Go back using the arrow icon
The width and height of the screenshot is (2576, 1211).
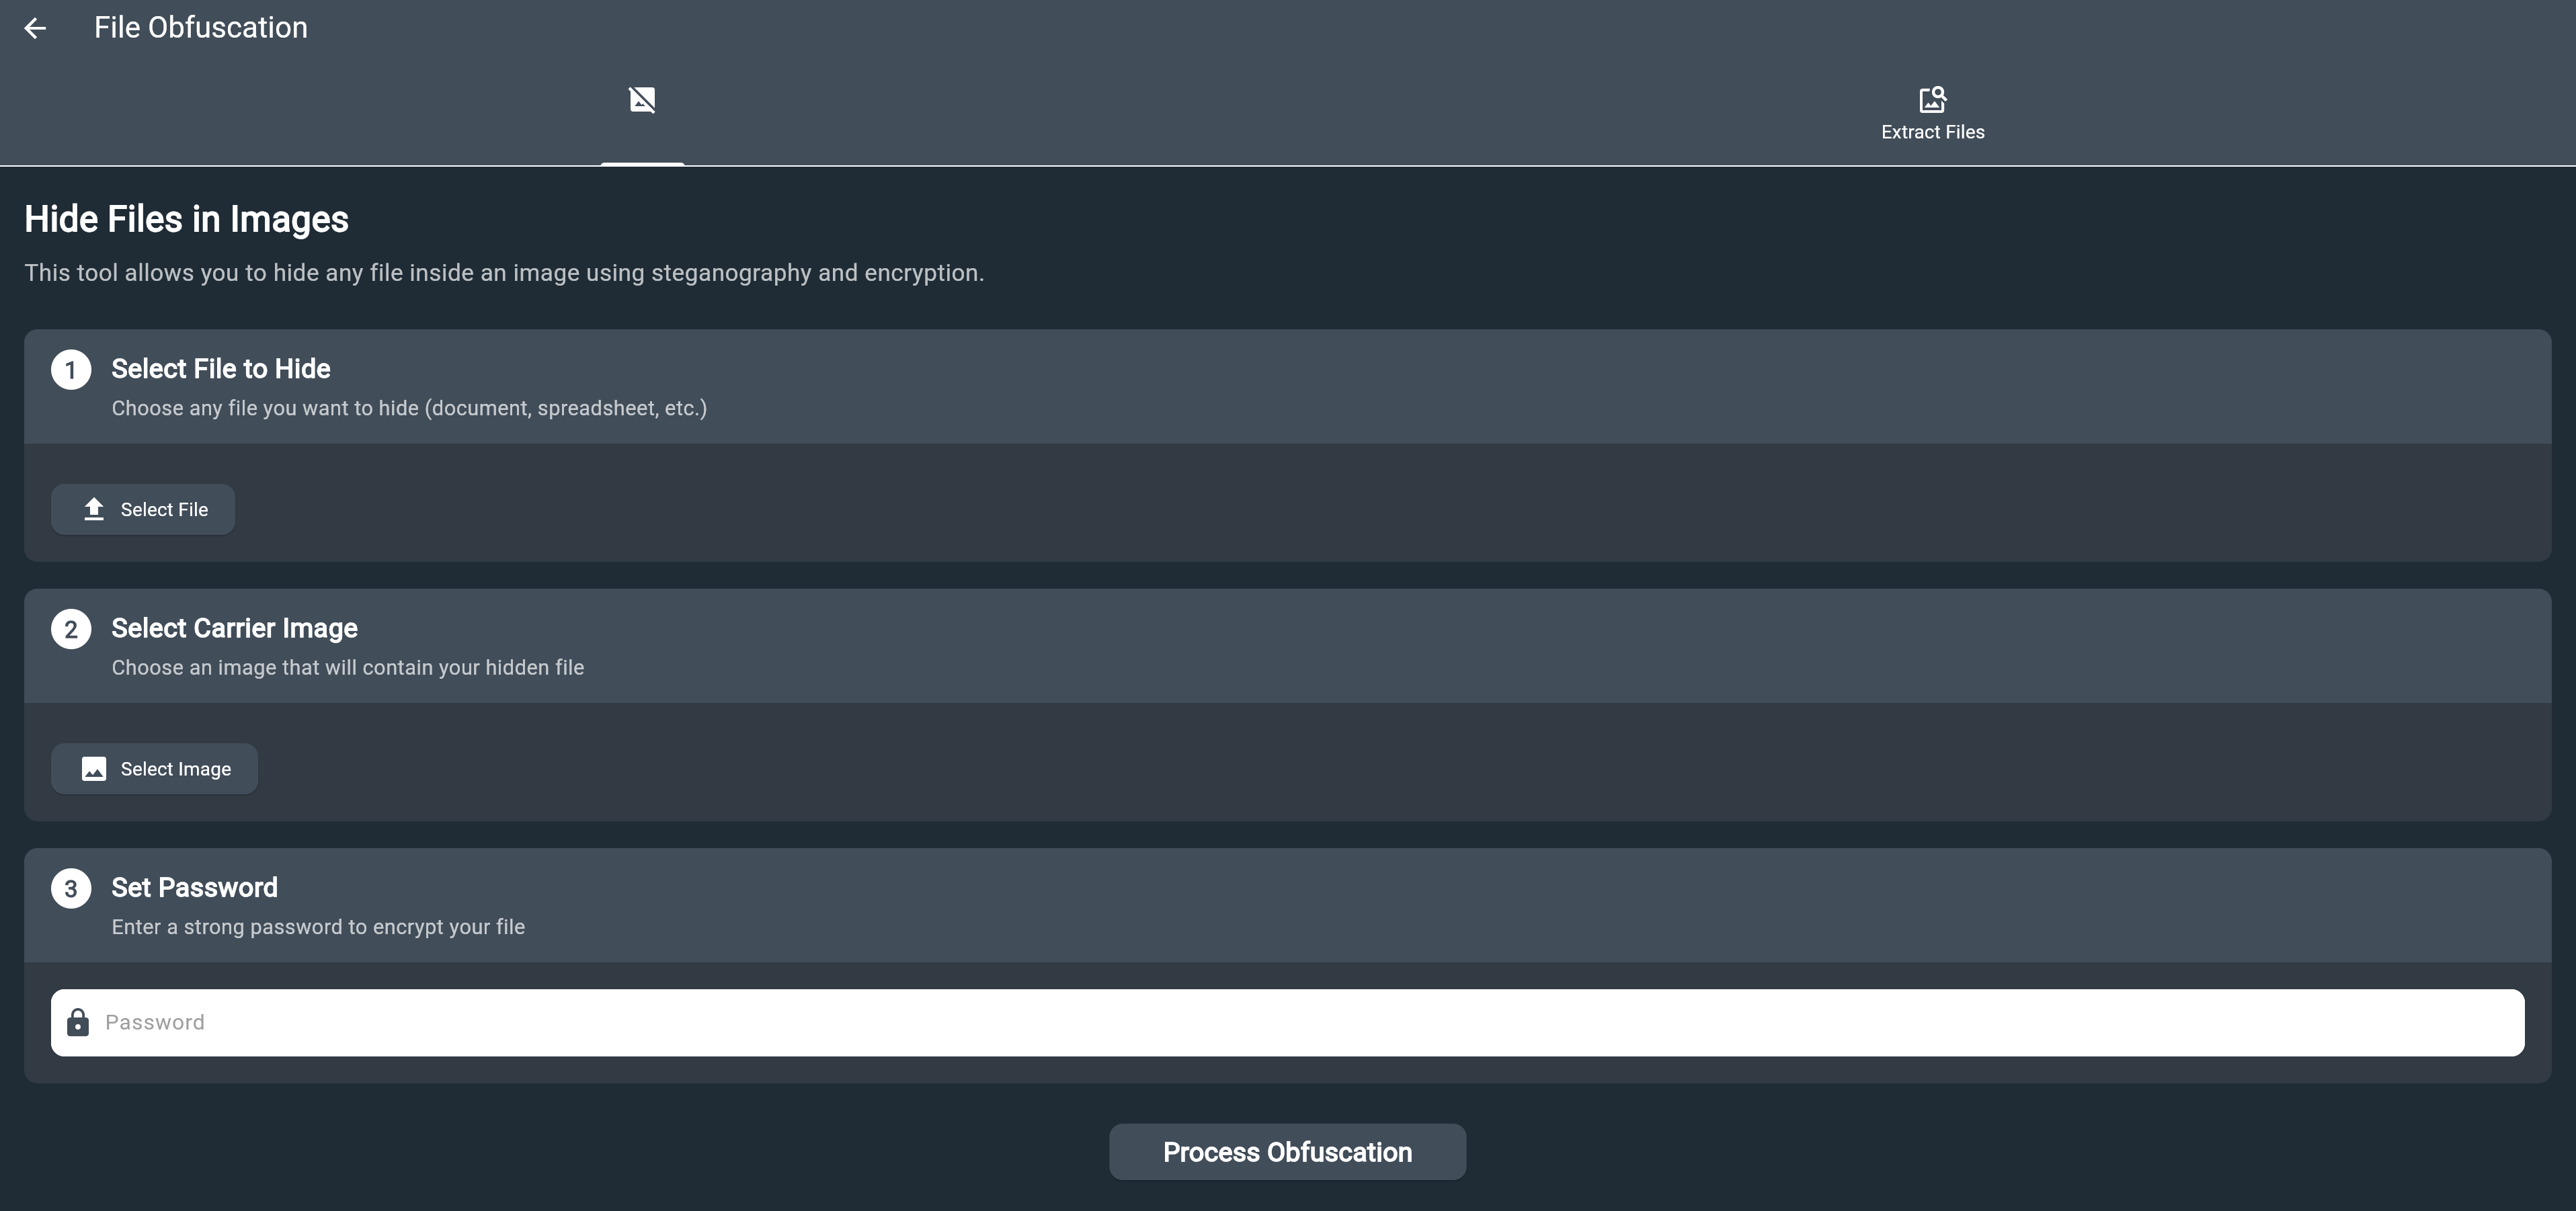pyautogui.click(x=35, y=28)
